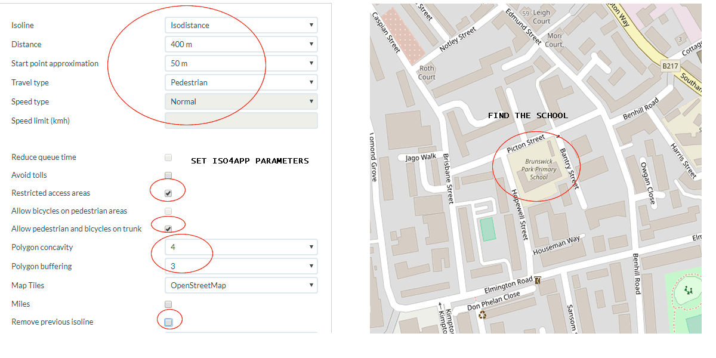Open the Travel type dropdown showing Pedestrian

241,82
